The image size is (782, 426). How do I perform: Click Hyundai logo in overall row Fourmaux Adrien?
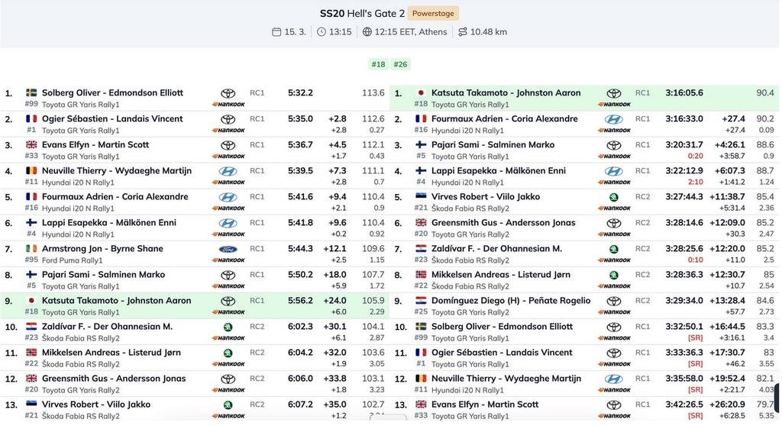(614, 119)
